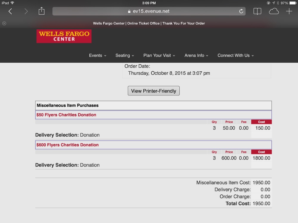The image size is (298, 223).
Task: Tap the rotation lock status icon
Action: click(268, 3)
